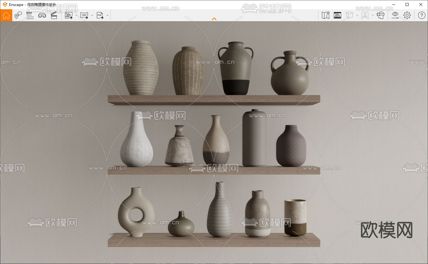Expand the screenshot export dropdown arrow

click(x=76, y=15)
